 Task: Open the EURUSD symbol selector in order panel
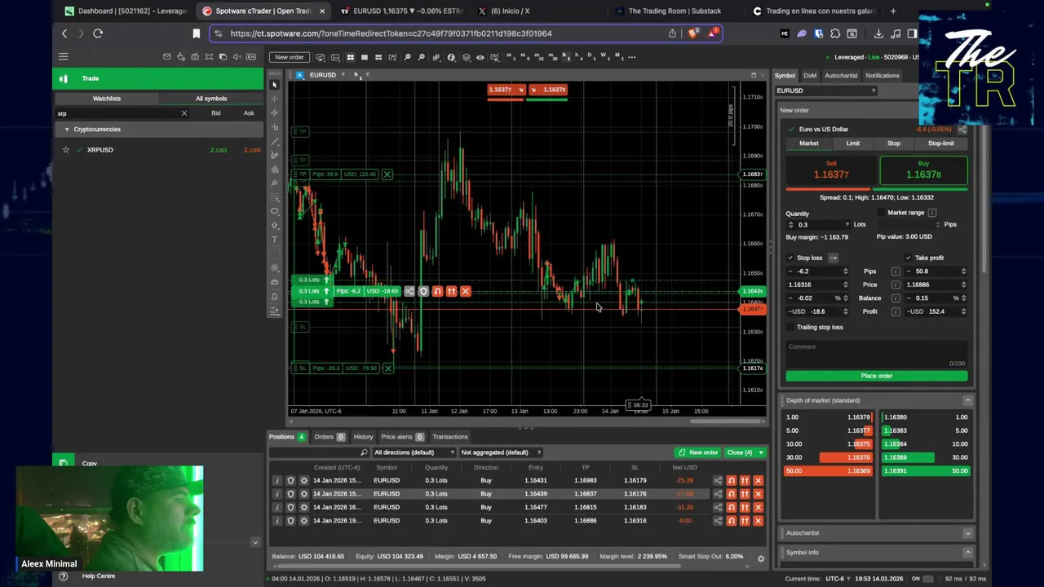point(825,90)
